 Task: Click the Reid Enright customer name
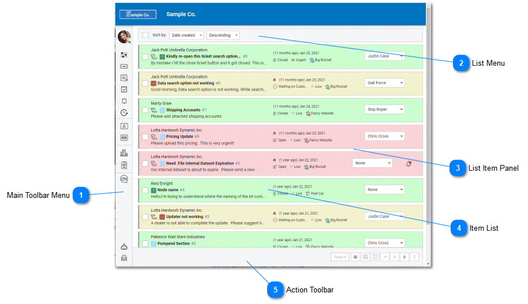click(162, 183)
